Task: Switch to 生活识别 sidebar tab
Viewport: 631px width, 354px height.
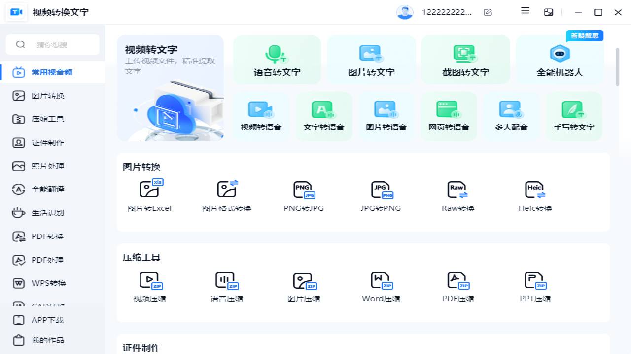Action: 52,213
